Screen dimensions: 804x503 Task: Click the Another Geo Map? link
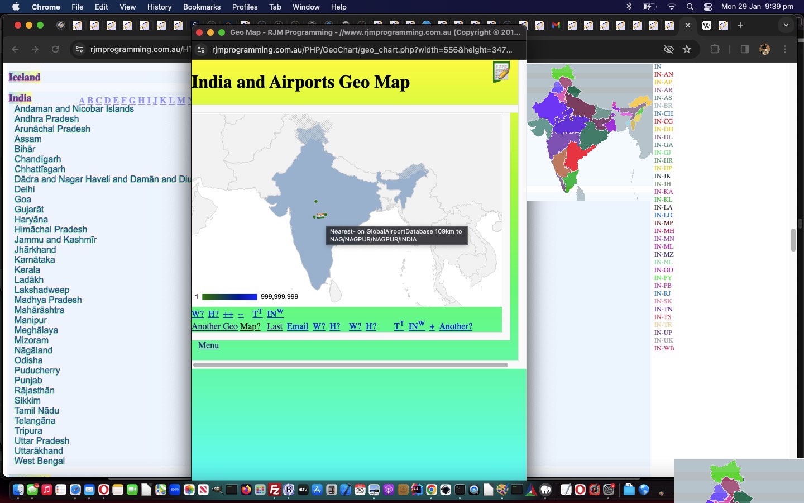226,326
